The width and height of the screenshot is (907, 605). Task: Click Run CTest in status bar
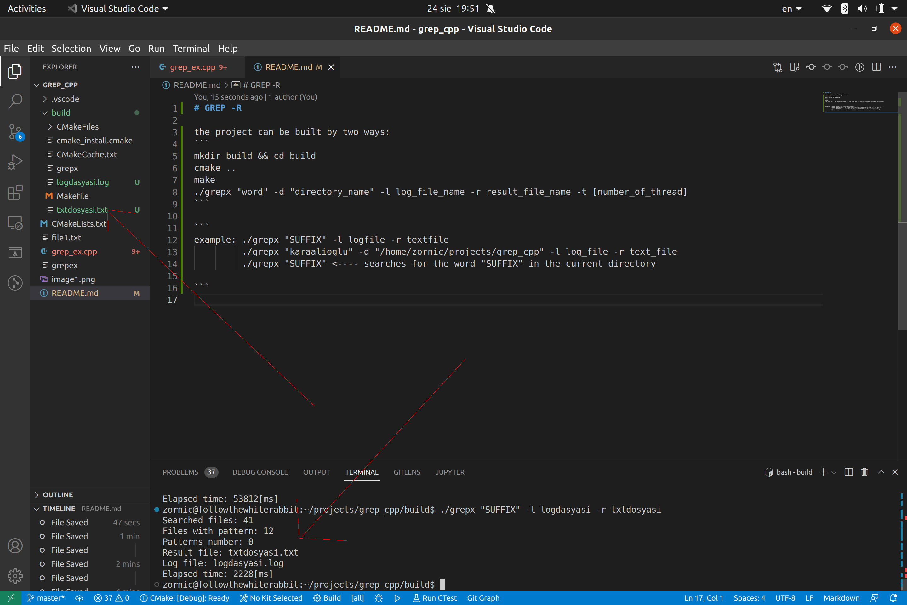click(435, 598)
